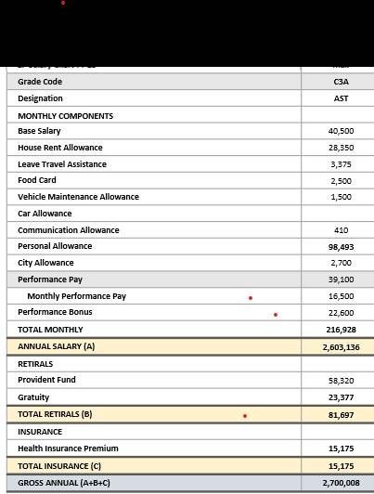
Task: Select Vehicle Maintenance Allowance label
Action: click(78, 197)
